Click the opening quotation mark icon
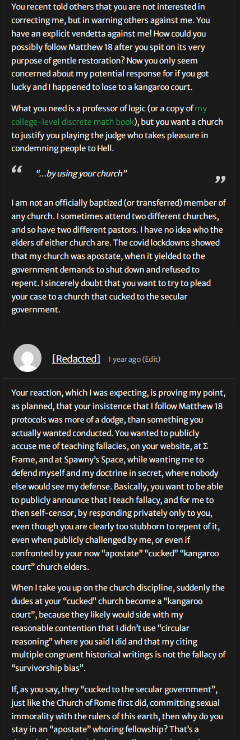 click(x=17, y=169)
